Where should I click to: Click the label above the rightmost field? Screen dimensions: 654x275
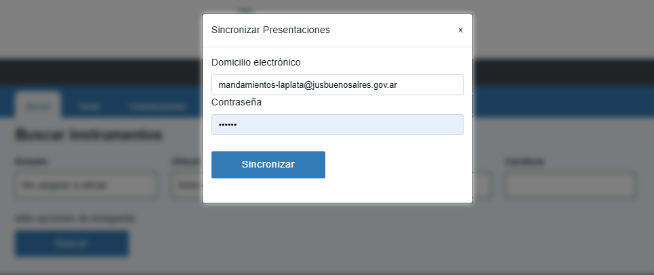[525, 162]
